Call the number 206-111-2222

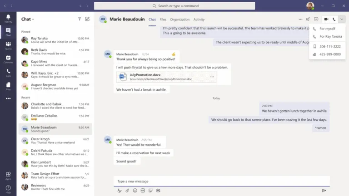330,46
